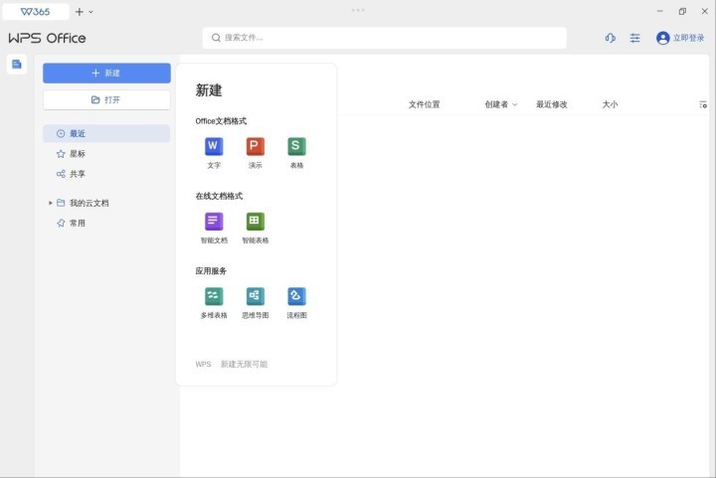Click the three-dot handle in the title bar

point(358,10)
